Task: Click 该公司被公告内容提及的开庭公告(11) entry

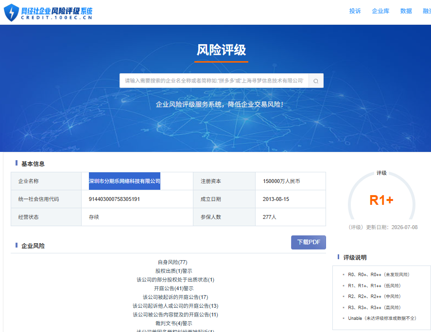Action: pos(175,315)
